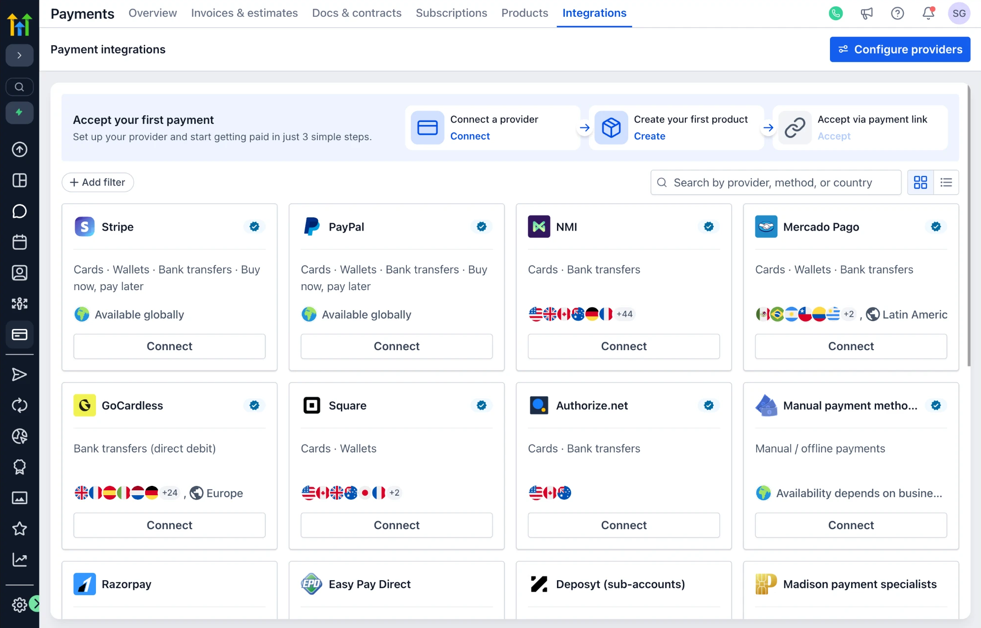Open the automation cycle icon in sidebar

19,406
